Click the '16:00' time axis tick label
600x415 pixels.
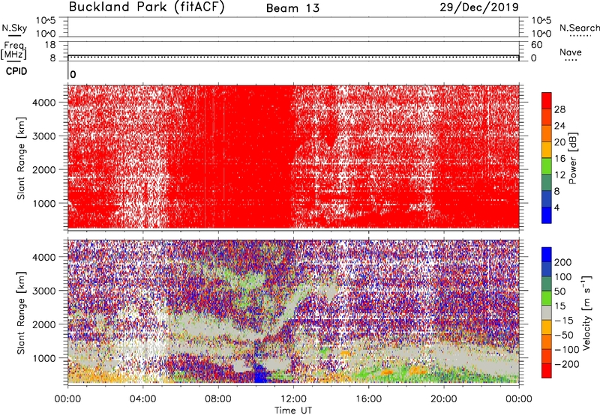(x=368, y=399)
